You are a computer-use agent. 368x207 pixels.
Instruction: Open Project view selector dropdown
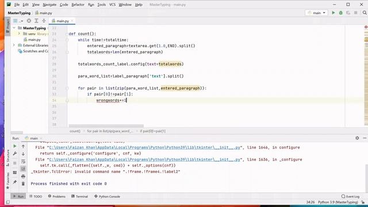[x=18, y=21]
